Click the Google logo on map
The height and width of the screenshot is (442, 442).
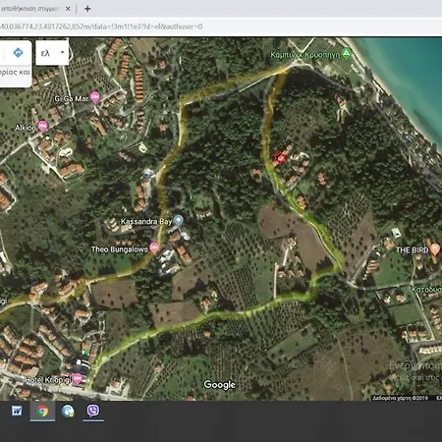pyautogui.click(x=219, y=384)
